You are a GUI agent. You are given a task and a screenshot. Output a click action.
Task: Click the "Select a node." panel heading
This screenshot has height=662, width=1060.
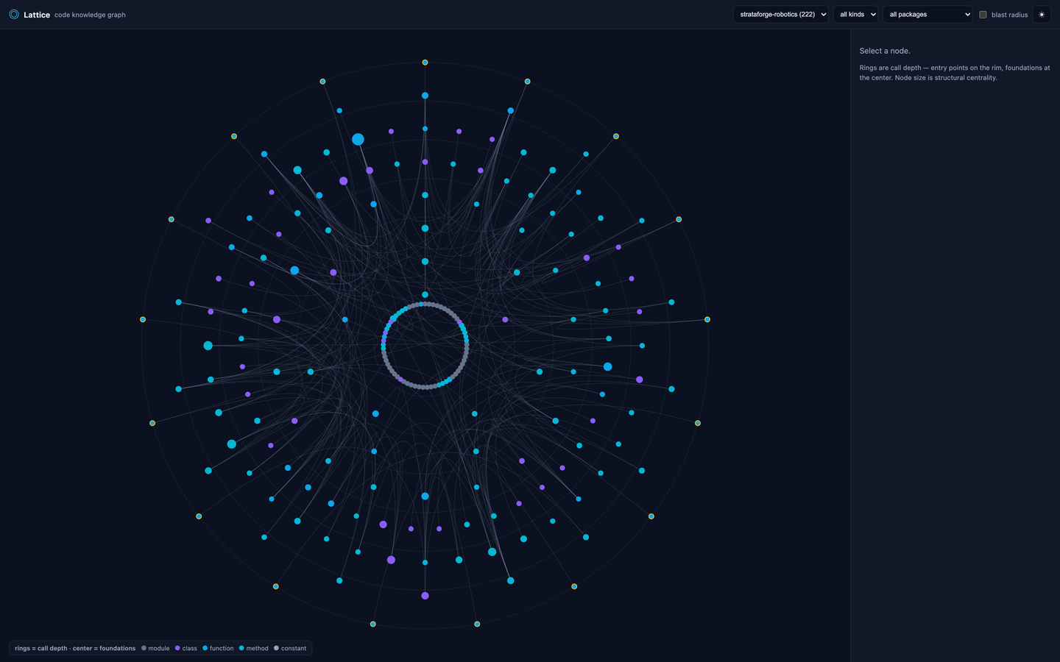(x=885, y=51)
